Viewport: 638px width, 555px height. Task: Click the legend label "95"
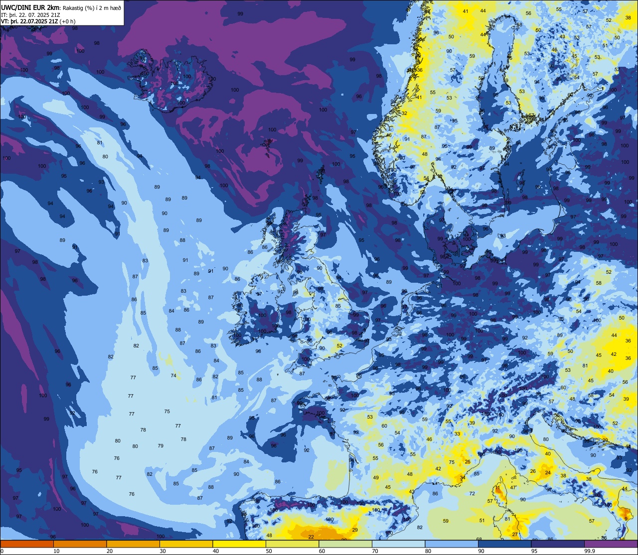534,551
